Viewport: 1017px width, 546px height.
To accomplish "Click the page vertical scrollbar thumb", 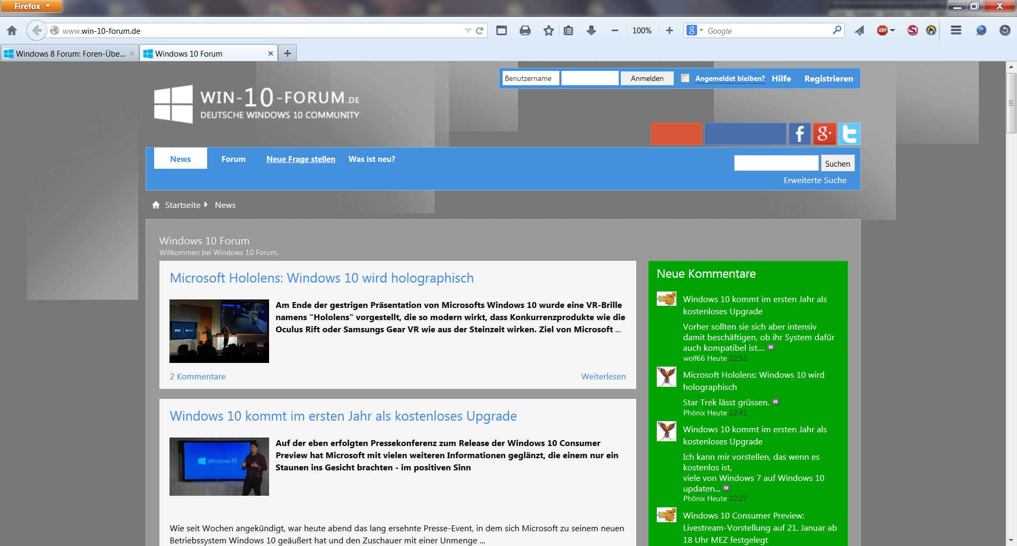I will coord(1011,103).
